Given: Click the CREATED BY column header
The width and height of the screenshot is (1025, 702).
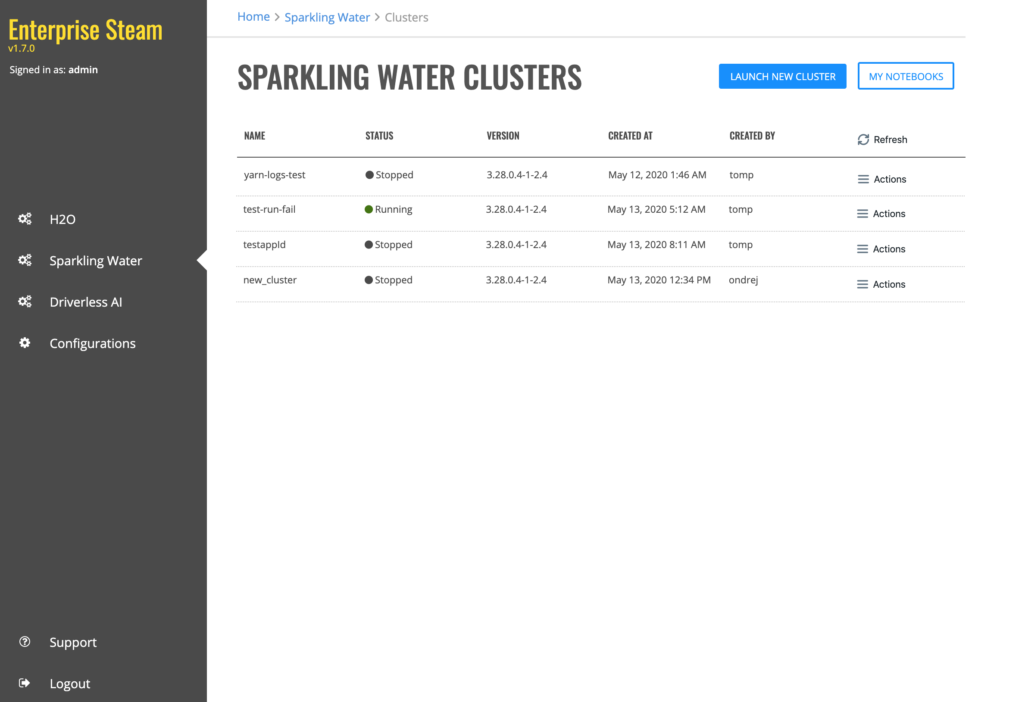Looking at the screenshot, I should [752, 136].
